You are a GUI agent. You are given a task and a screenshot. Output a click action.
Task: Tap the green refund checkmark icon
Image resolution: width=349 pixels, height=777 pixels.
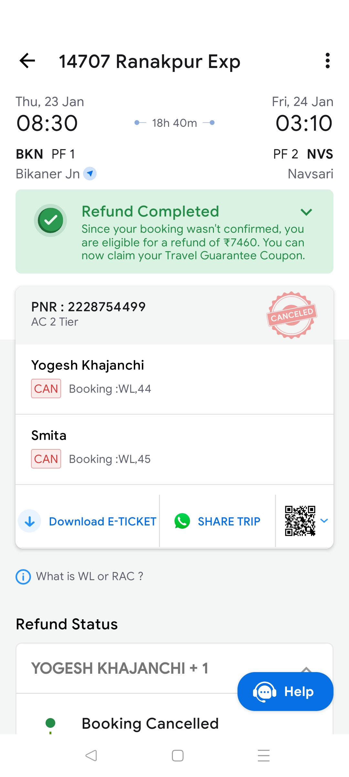pos(51,220)
